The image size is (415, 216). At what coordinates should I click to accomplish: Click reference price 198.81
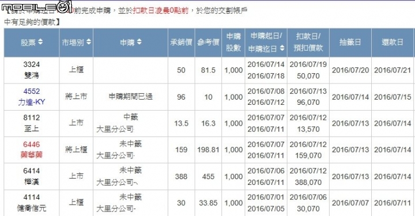click(208, 150)
